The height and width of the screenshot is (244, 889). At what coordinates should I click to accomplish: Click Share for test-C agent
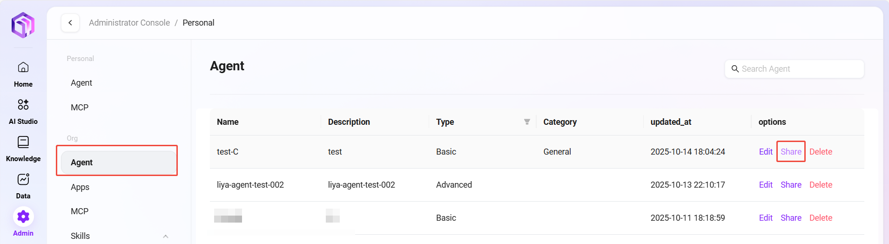(x=791, y=152)
